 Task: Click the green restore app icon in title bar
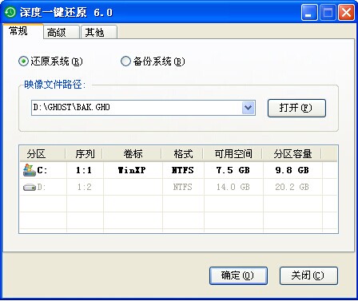pos(10,12)
